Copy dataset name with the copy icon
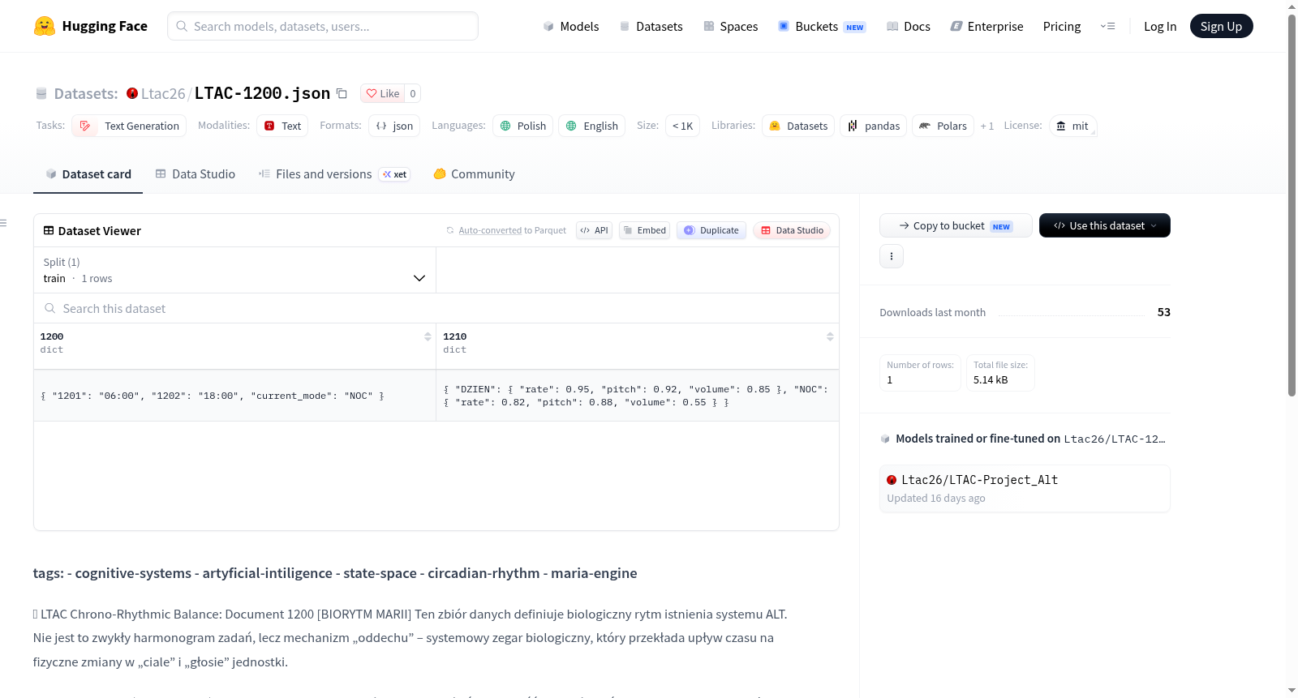Image resolution: width=1298 pixels, height=698 pixels. 342,93
